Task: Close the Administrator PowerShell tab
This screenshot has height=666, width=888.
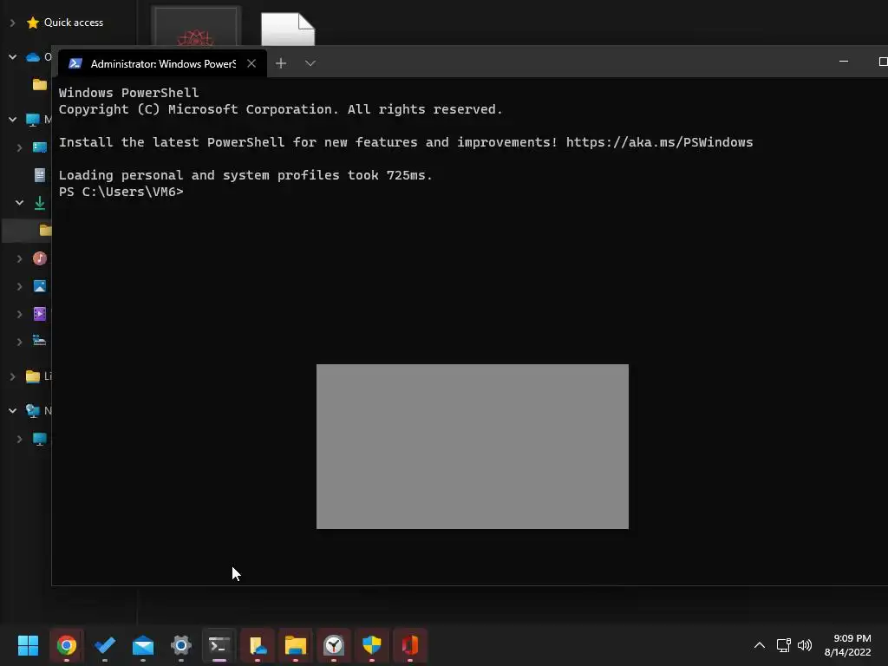Action: coord(251,63)
